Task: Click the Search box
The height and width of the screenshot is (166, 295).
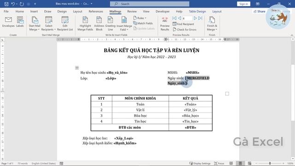Action: pyautogui.click(x=149, y=4)
